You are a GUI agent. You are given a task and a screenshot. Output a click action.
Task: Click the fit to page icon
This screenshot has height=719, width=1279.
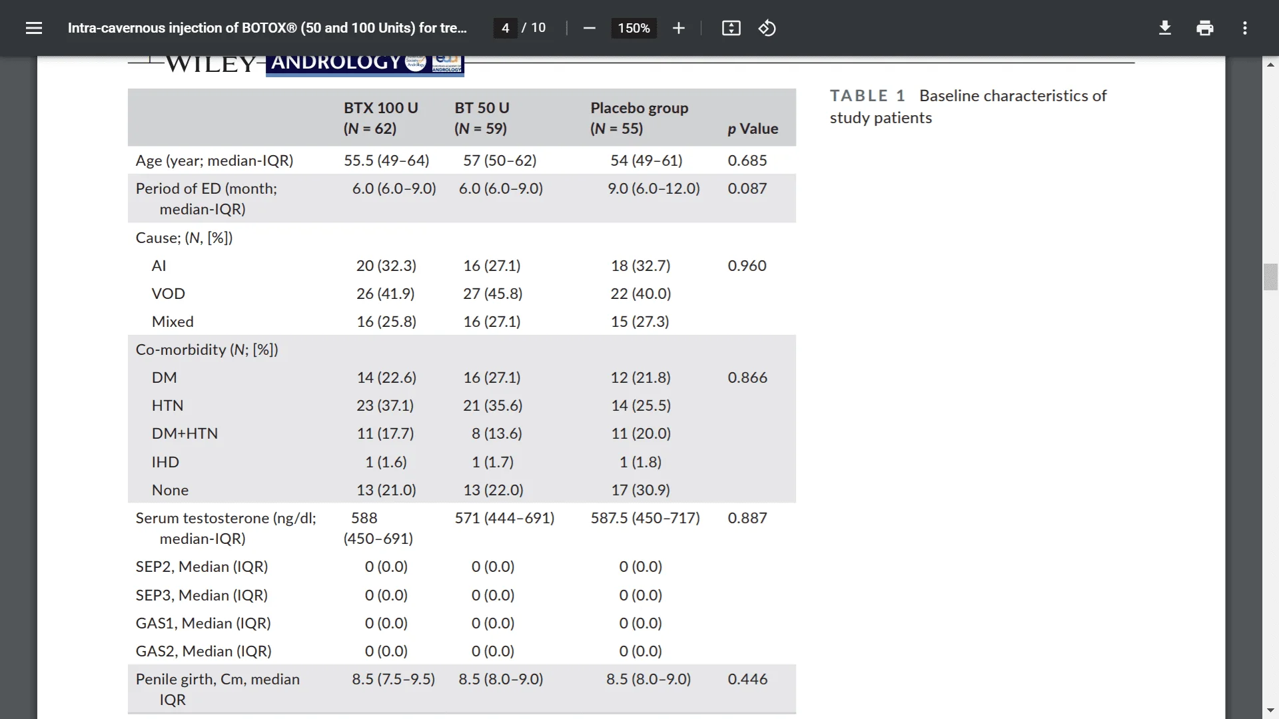pyautogui.click(x=731, y=28)
